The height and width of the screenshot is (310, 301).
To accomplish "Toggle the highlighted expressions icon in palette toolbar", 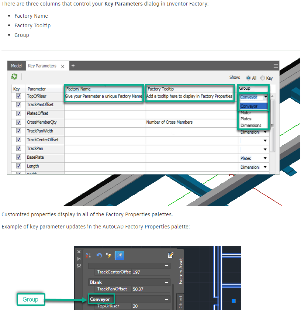I will pos(120,255).
